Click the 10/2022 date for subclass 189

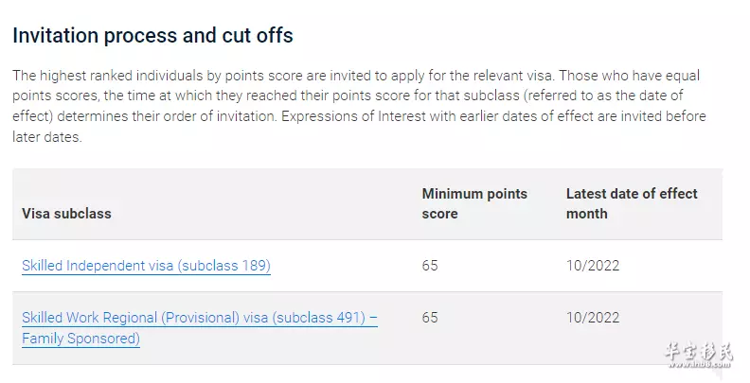click(593, 266)
